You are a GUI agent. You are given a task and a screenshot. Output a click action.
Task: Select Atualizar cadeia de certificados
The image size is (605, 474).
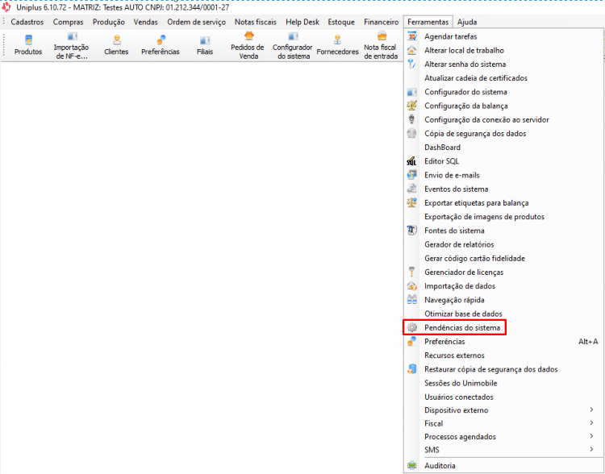click(503, 78)
